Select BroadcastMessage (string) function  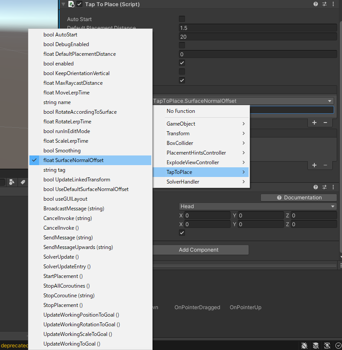click(x=90, y=209)
